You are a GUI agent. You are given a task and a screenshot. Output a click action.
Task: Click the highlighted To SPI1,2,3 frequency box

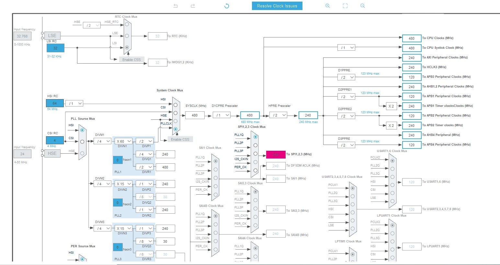pyautogui.click(x=276, y=154)
